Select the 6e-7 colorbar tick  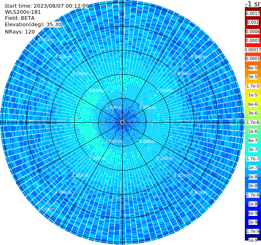pos(253,140)
